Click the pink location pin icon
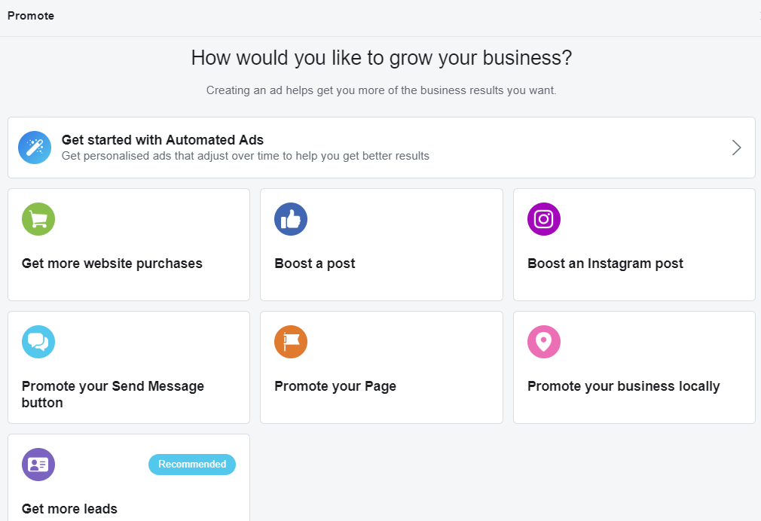761x521 pixels. pos(544,342)
